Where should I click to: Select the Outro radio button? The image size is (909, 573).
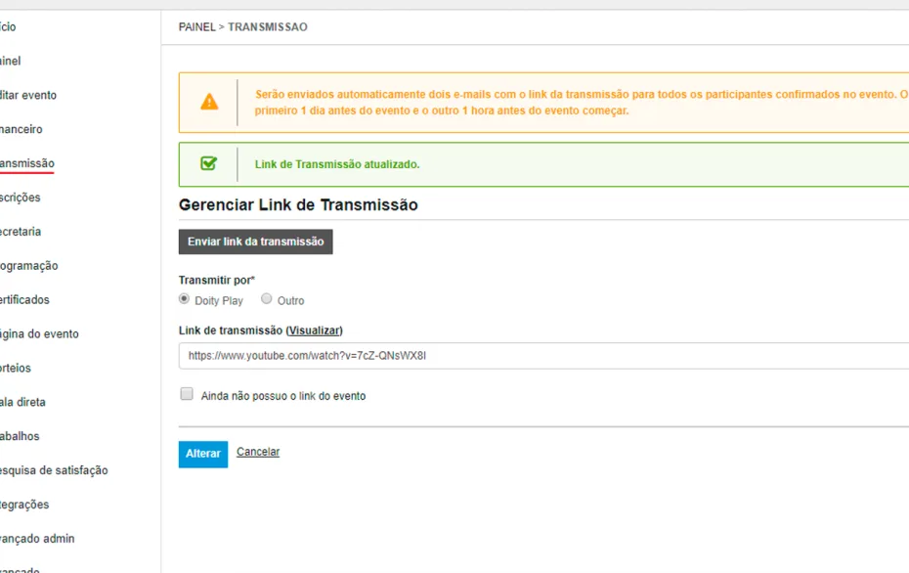[x=266, y=298]
